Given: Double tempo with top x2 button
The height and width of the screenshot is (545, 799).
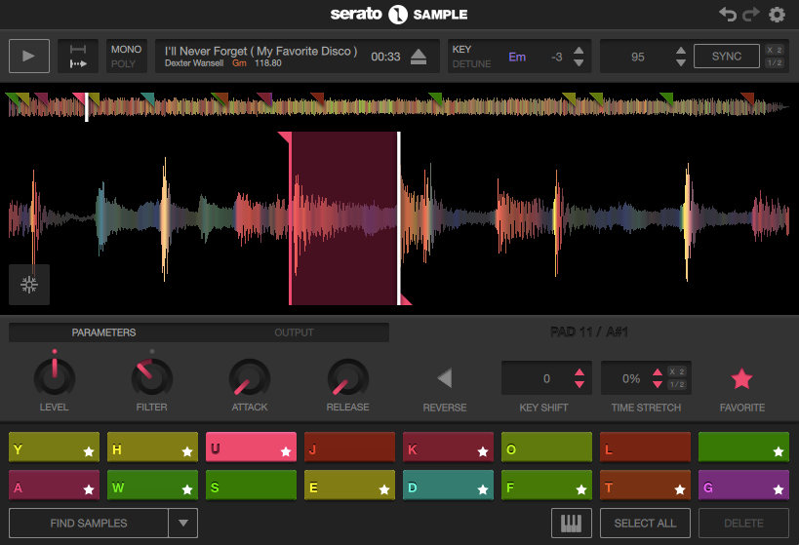Looking at the screenshot, I should pyautogui.click(x=775, y=50).
